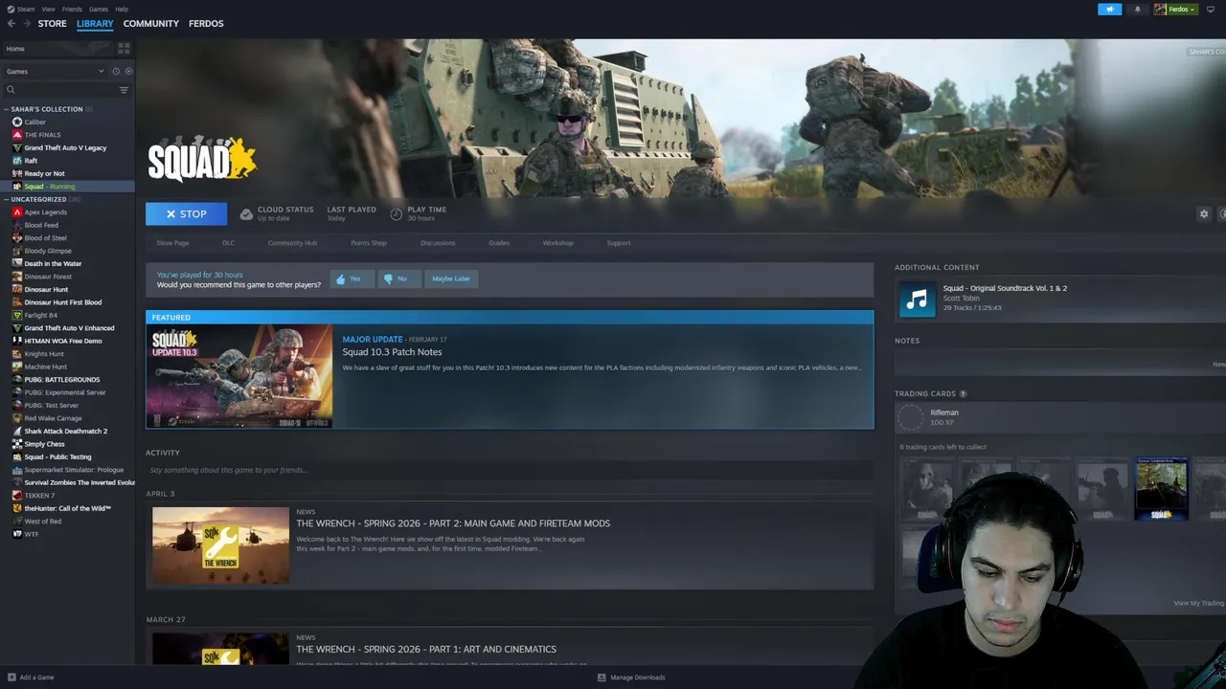Open the Support link
Screen dimensions: 1226x689
619,243
